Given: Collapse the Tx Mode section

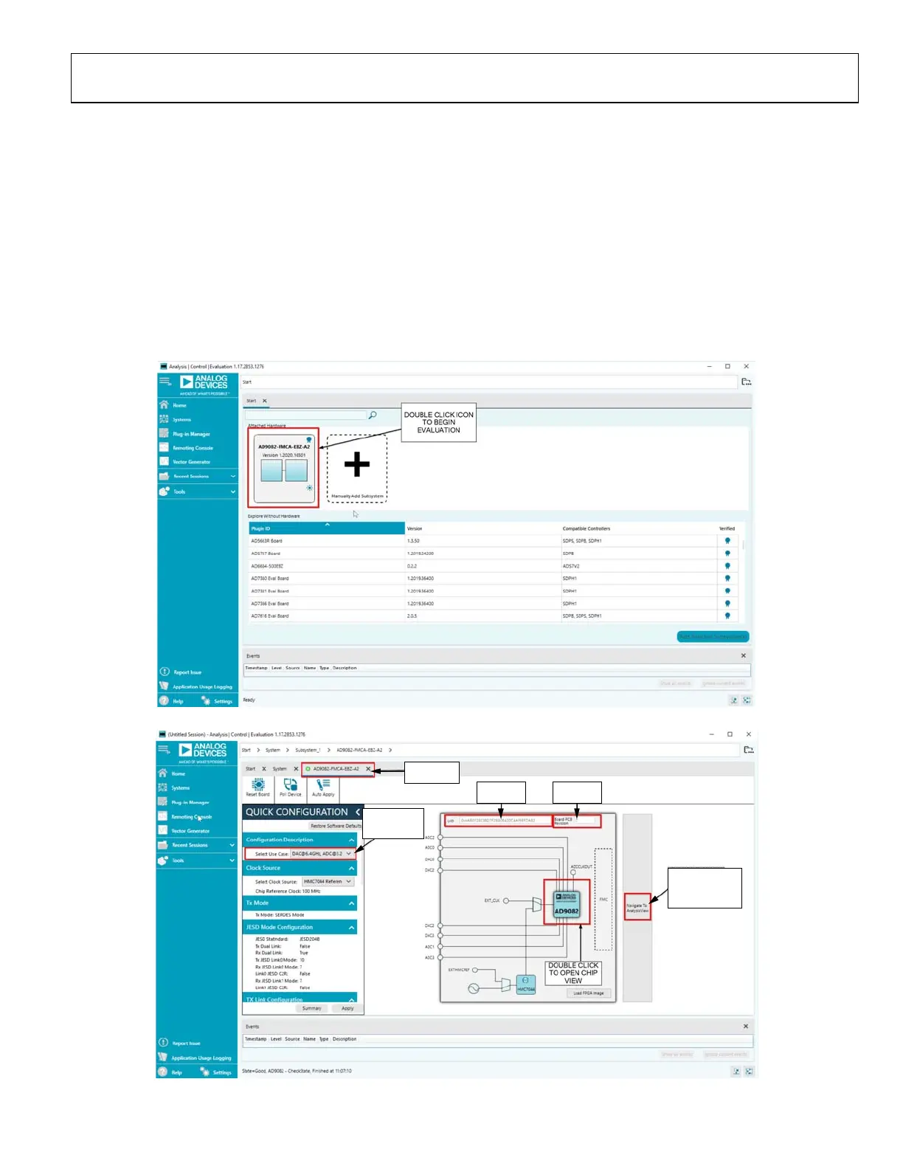Looking at the screenshot, I should coord(351,903).
